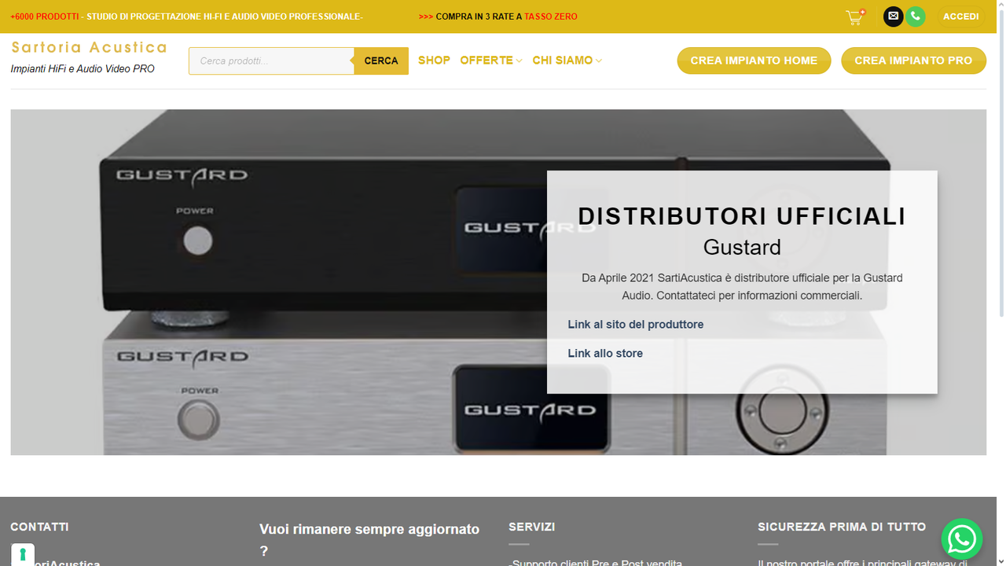Screen dimensions: 1006x566
Task: Open Link al sito del produttore
Action: pos(635,325)
